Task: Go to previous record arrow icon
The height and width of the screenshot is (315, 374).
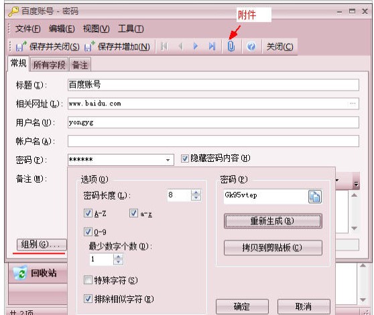Action: (x=180, y=46)
